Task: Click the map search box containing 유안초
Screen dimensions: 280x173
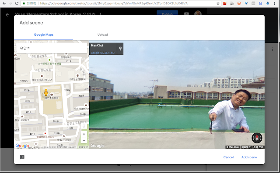Action: (x=52, y=48)
